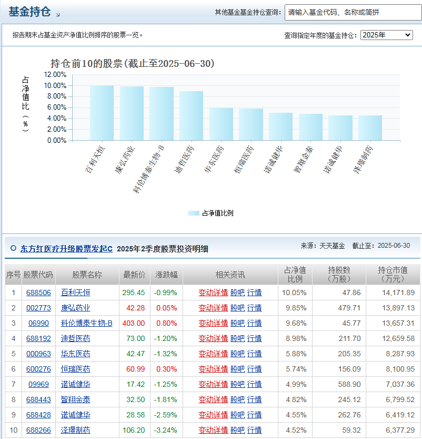Click the 占净值比例 column header

pyautogui.click(x=295, y=275)
